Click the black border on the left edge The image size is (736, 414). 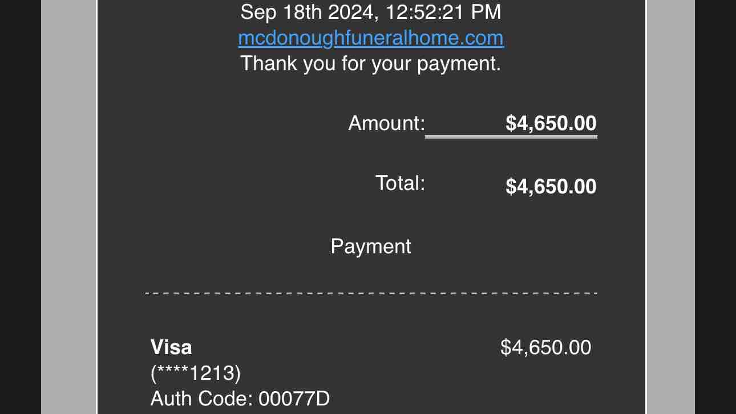point(21,207)
